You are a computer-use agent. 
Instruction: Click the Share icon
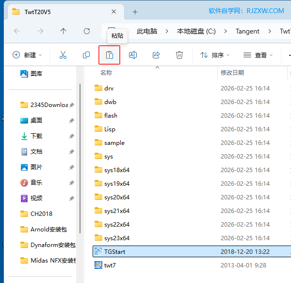click(156, 55)
